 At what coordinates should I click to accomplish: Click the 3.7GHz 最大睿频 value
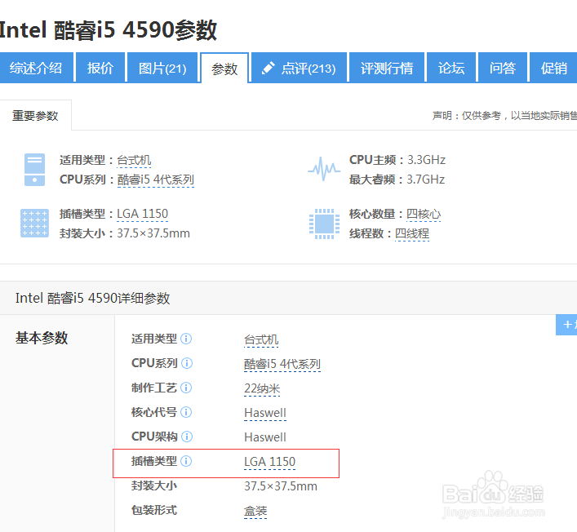[425, 180]
